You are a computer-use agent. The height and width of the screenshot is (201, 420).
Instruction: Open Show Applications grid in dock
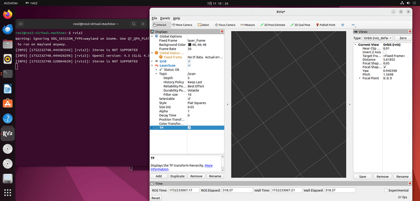click(x=8, y=192)
